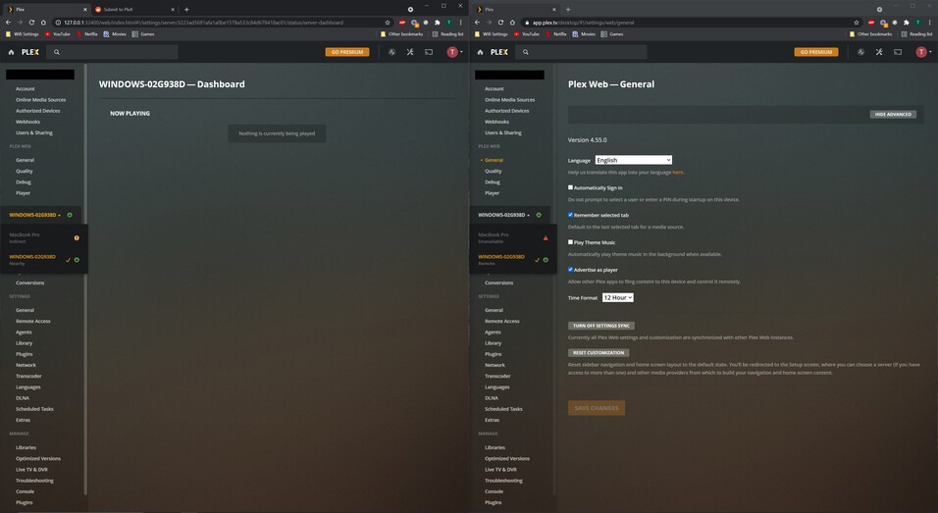Open extensions puzzle icon in right browser
This screenshot has height=513, width=938.
pyautogui.click(x=907, y=23)
